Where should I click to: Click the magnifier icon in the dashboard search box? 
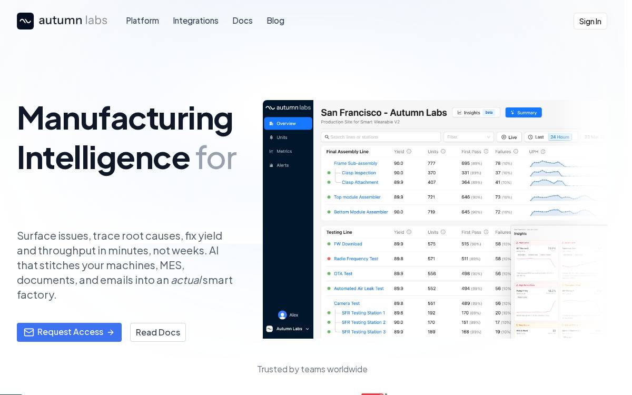tap(327, 137)
